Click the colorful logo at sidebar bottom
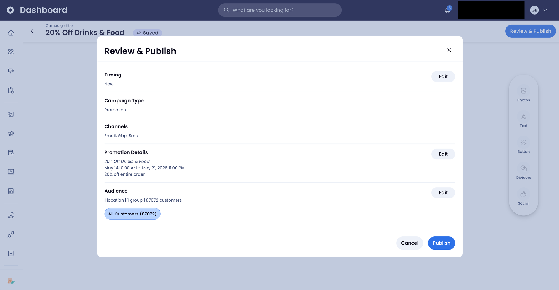The height and width of the screenshot is (290, 559). 11,281
